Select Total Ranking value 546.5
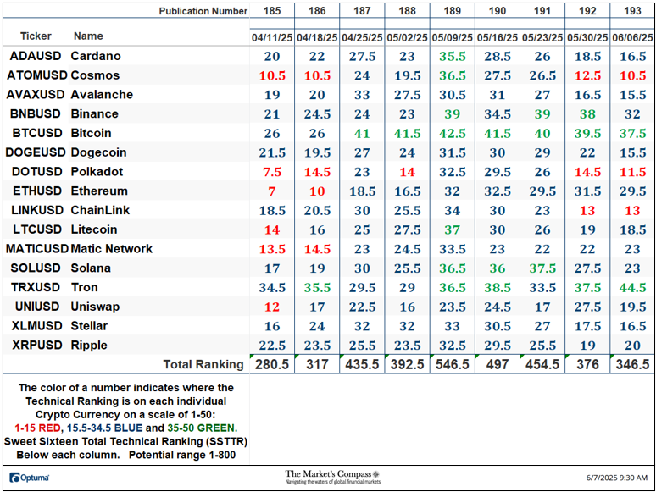The image size is (656, 492). [x=453, y=364]
